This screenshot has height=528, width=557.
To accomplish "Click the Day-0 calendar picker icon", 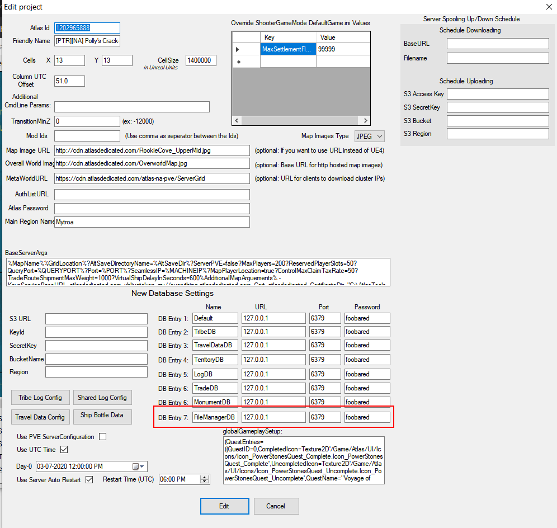I will pyautogui.click(x=135, y=466).
